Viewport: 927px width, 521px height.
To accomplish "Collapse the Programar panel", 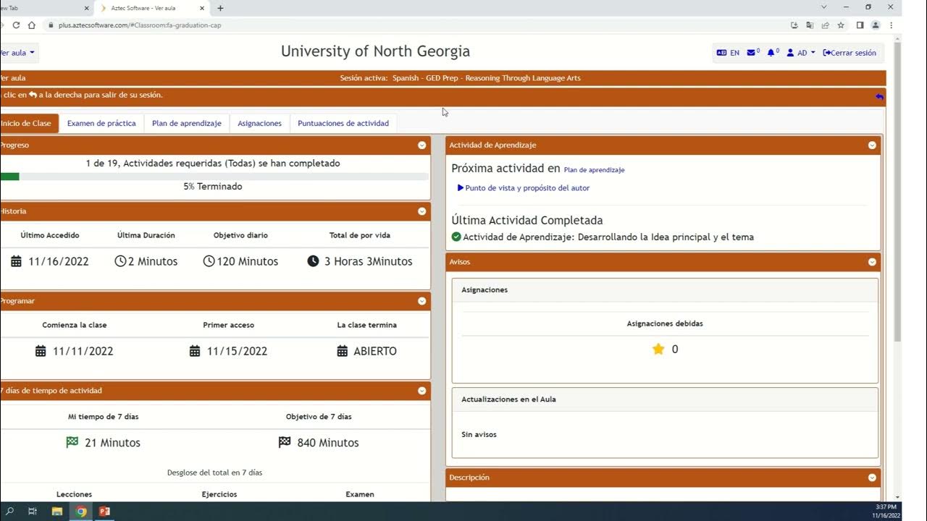I will [x=421, y=301].
